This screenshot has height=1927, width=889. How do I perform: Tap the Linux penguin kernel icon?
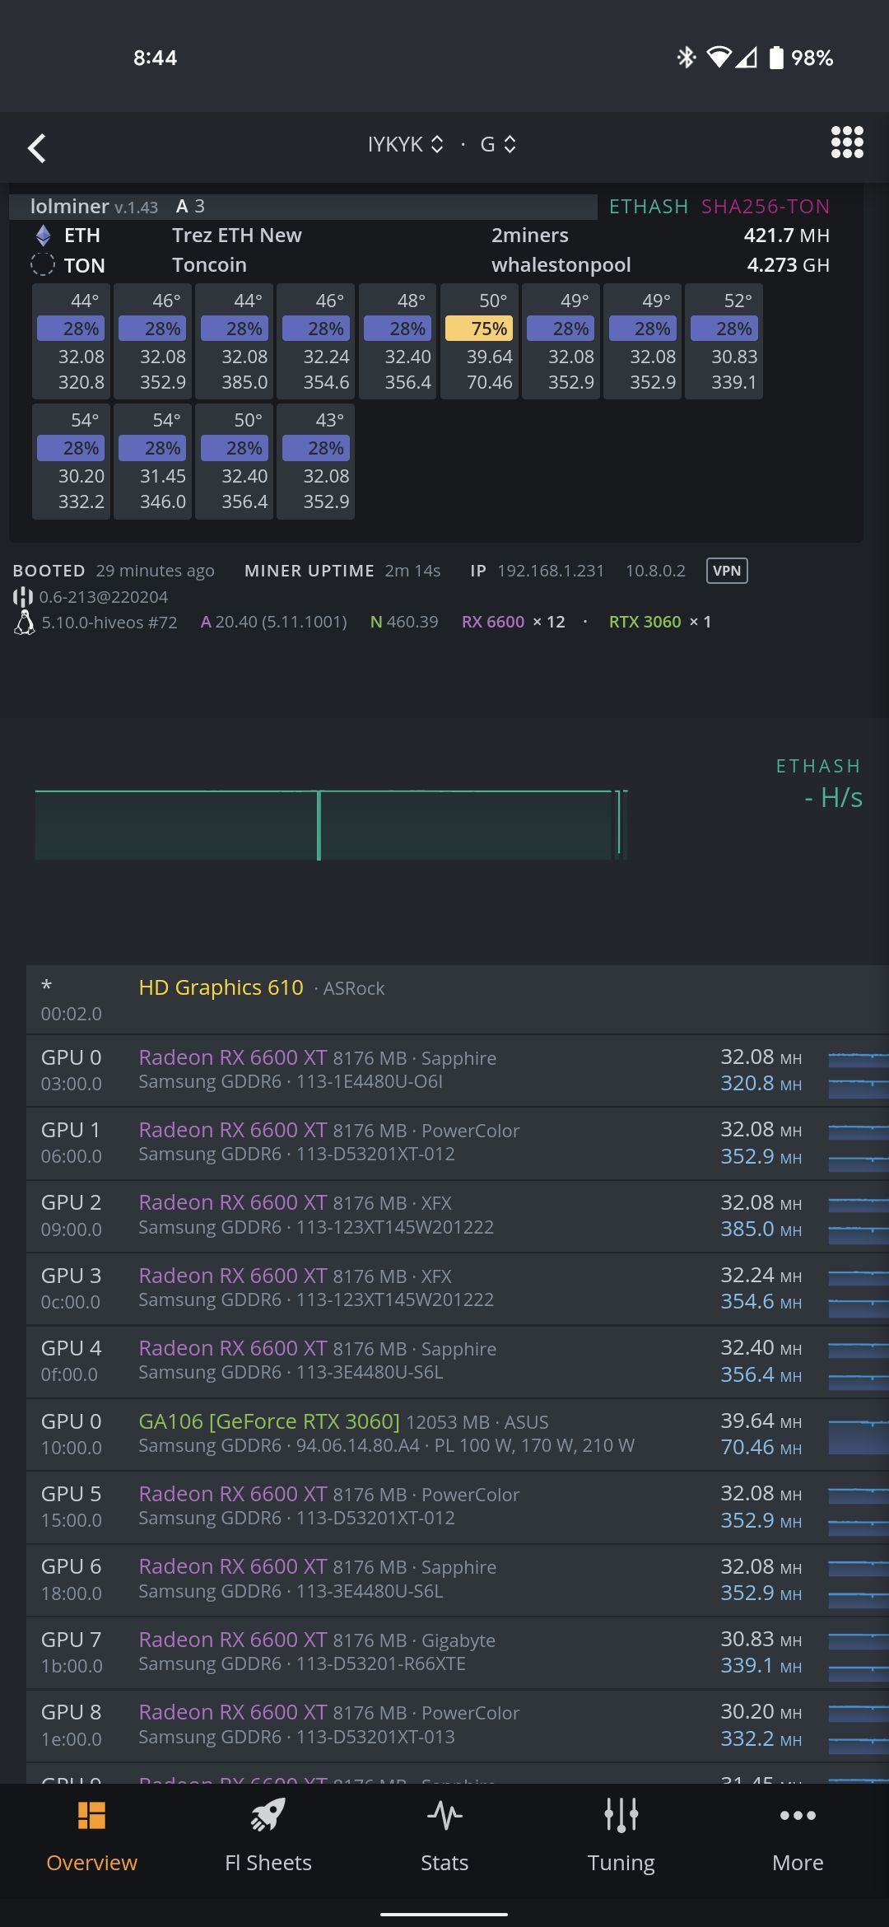click(25, 622)
